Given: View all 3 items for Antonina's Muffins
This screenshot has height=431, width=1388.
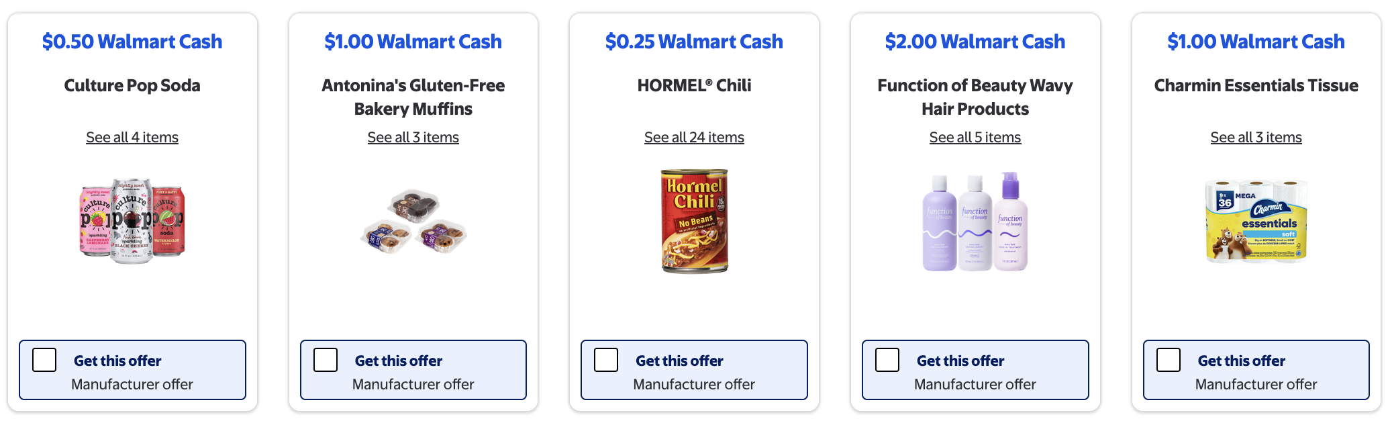Looking at the screenshot, I should [x=413, y=137].
